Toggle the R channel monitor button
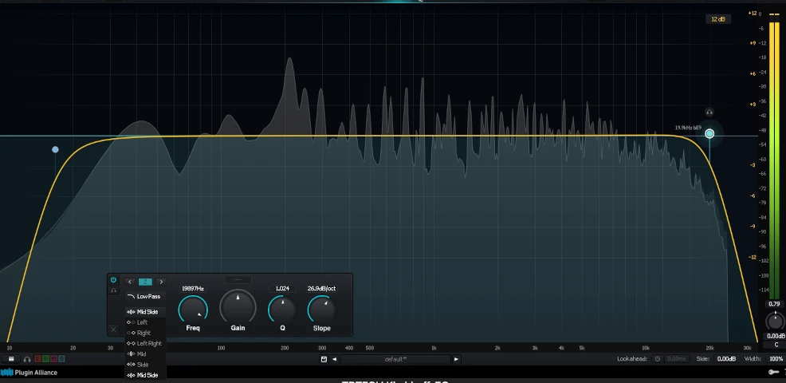This screenshot has width=786, height=383. point(46,359)
